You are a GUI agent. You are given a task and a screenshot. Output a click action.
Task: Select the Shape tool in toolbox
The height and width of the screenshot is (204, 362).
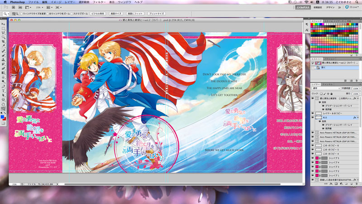[x=3, y=99]
